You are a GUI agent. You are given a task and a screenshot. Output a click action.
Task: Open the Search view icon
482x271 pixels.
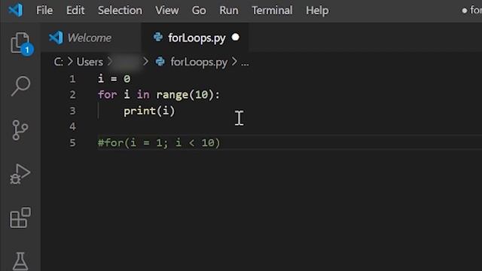[x=20, y=86]
